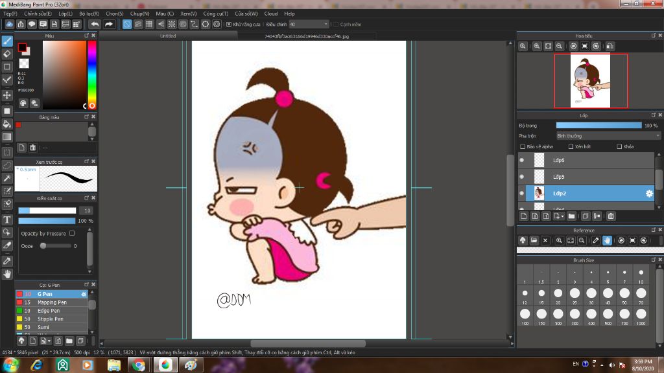Turn off snap using the Snap Off icon
The height and width of the screenshot is (373, 664).
127,24
